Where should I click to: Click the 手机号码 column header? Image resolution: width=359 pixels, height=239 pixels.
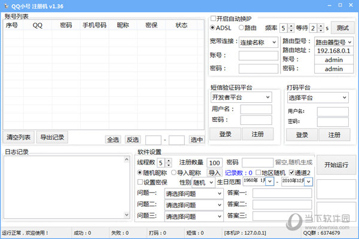[x=95, y=25]
